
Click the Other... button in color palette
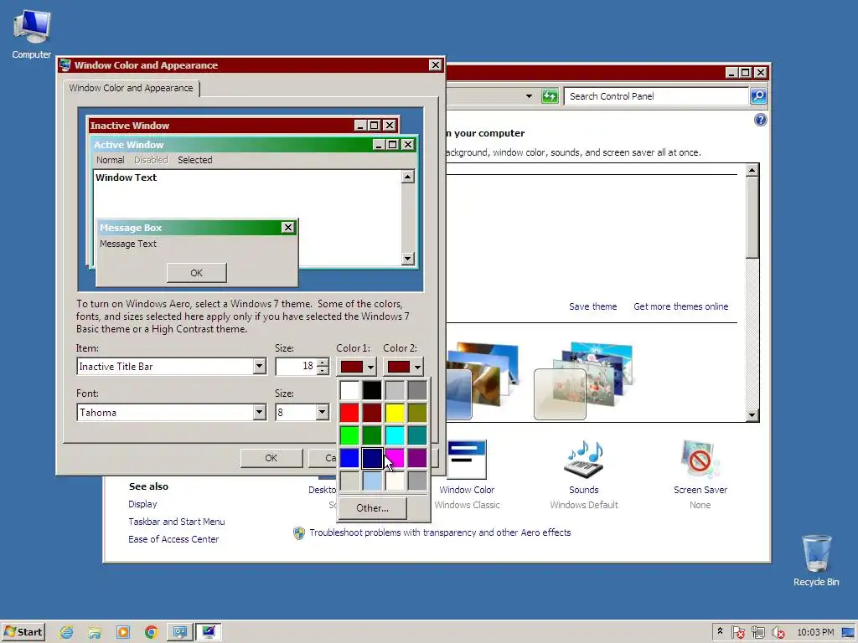pos(373,508)
